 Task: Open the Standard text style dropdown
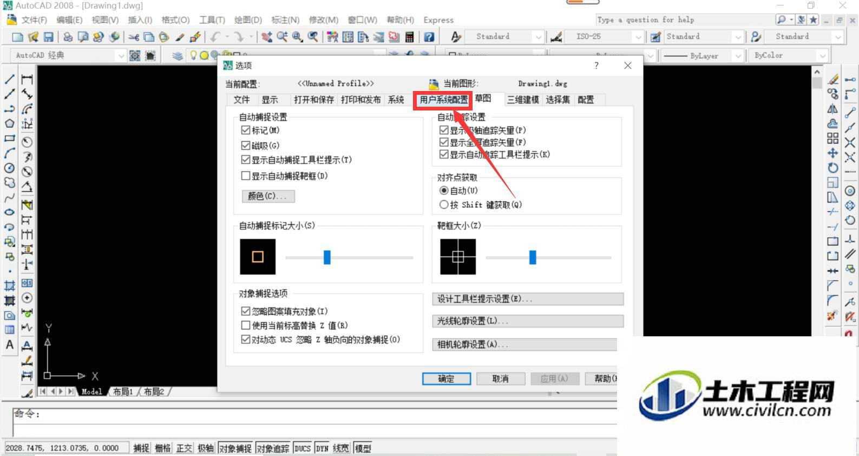(x=538, y=37)
